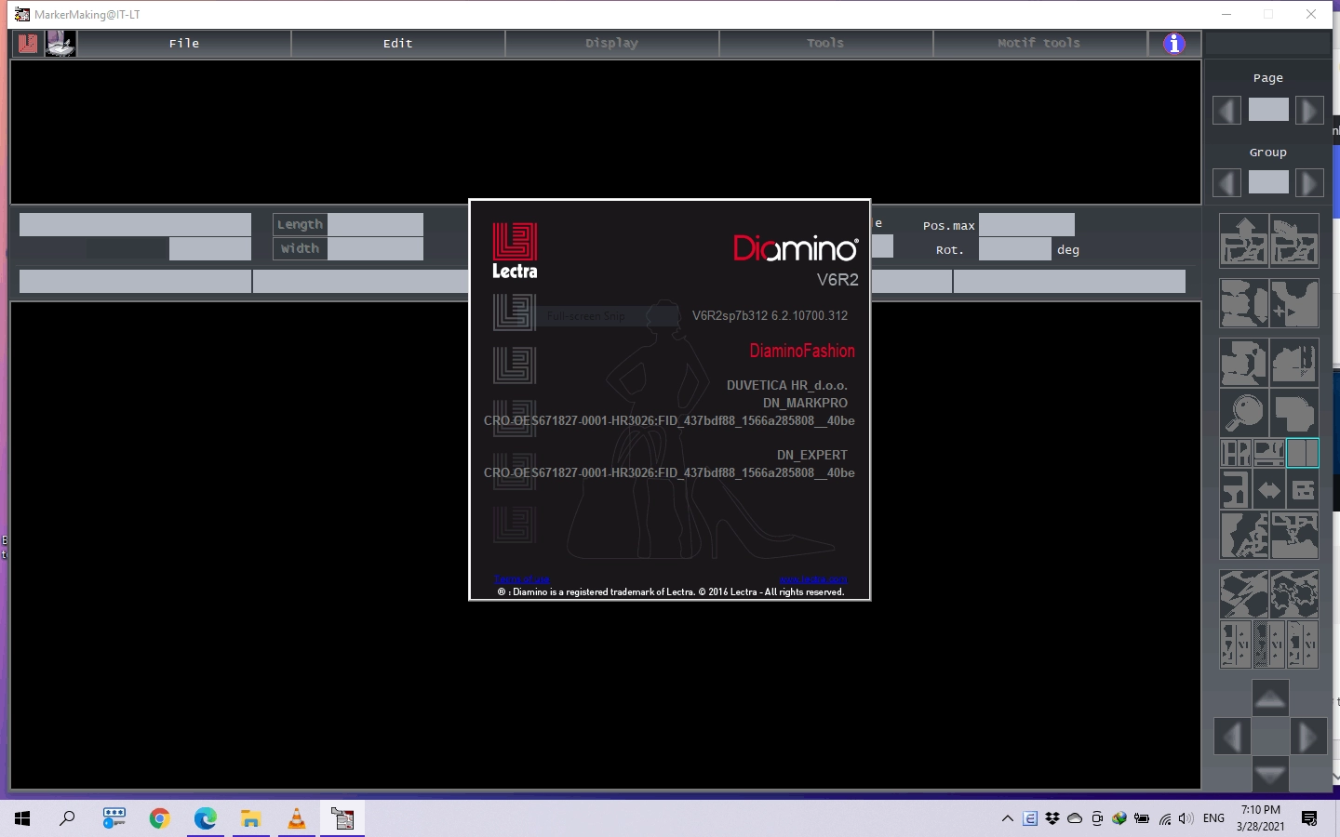The height and width of the screenshot is (837, 1340).
Task: Select the overlapping pieces tool icon
Action: (x=1294, y=412)
